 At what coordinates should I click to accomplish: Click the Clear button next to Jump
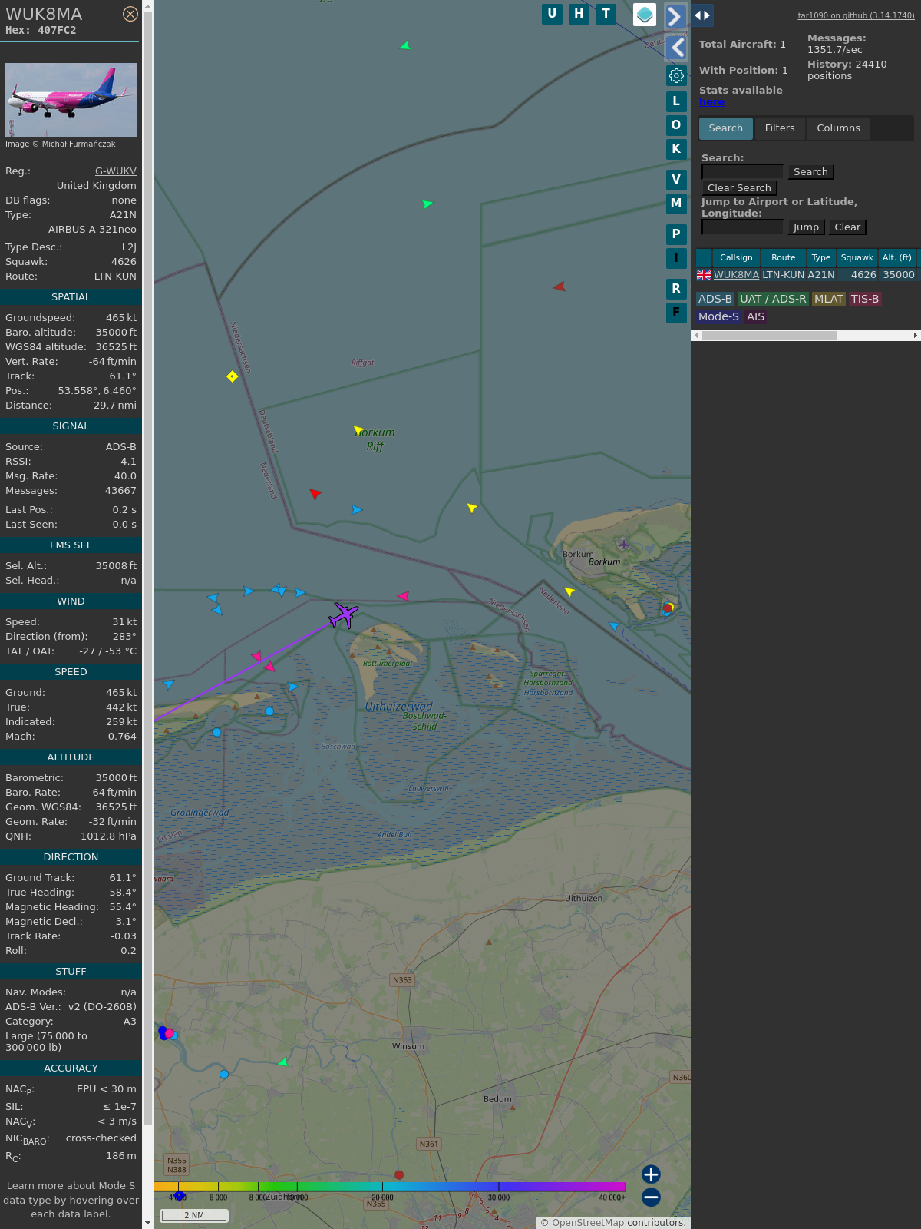[x=847, y=227]
